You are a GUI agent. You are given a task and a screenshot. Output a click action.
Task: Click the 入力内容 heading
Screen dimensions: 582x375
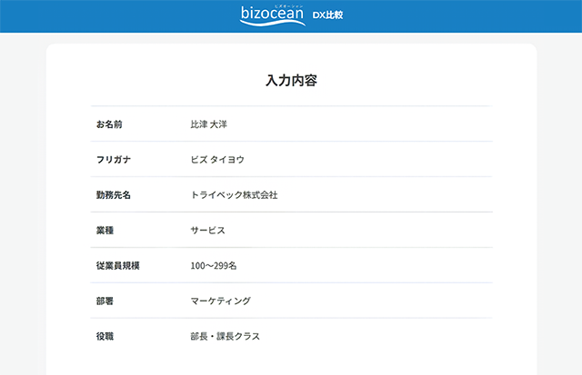tap(291, 81)
